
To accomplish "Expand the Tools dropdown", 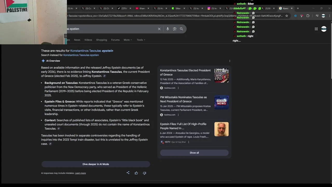I will pos(141,40).
